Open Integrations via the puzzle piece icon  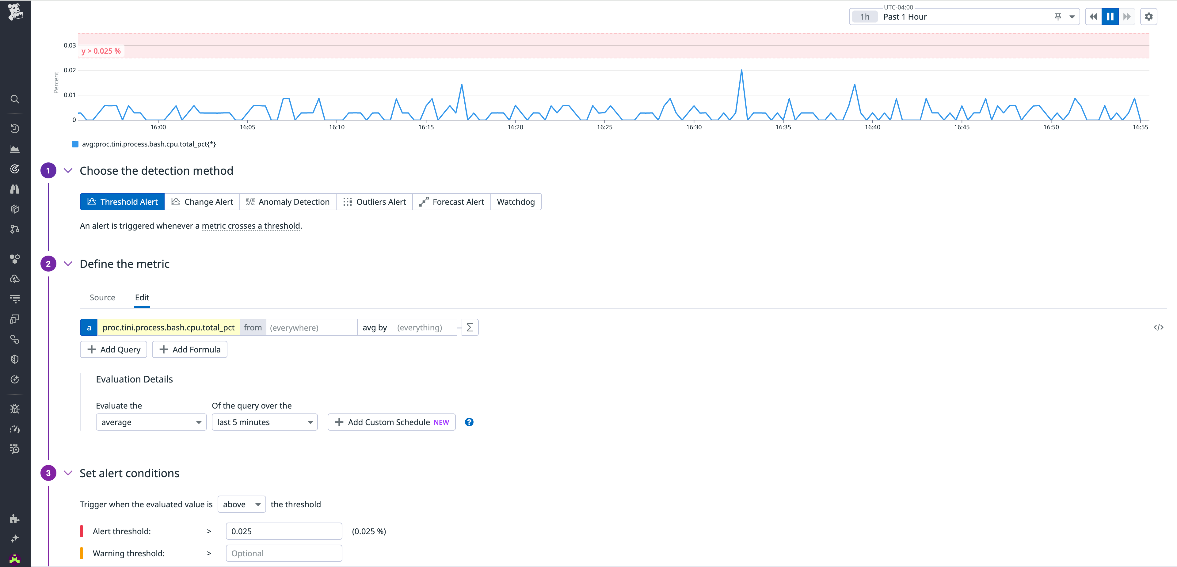pos(15,519)
